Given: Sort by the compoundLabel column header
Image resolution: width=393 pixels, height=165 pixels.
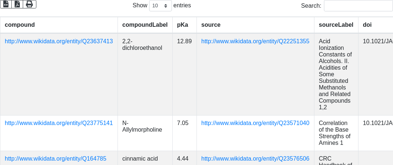Looking at the screenshot, I should click(144, 25).
